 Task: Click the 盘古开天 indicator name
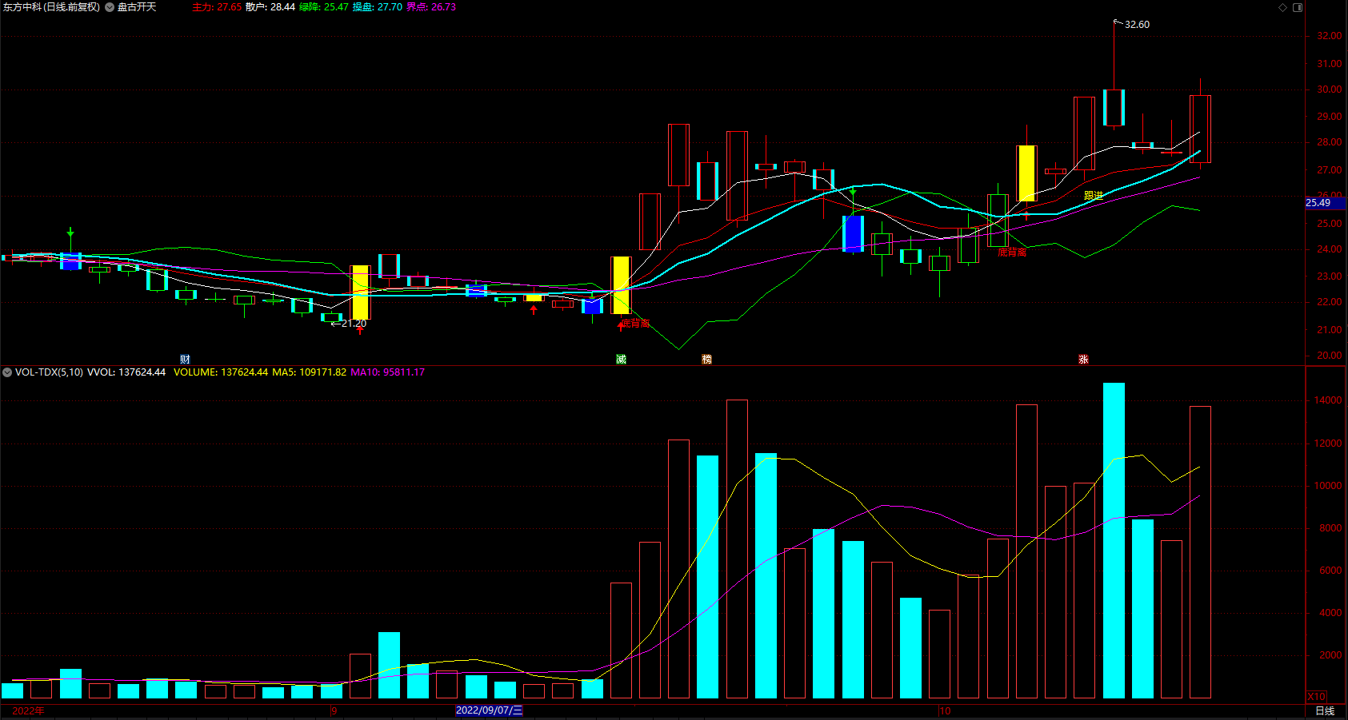137,7
